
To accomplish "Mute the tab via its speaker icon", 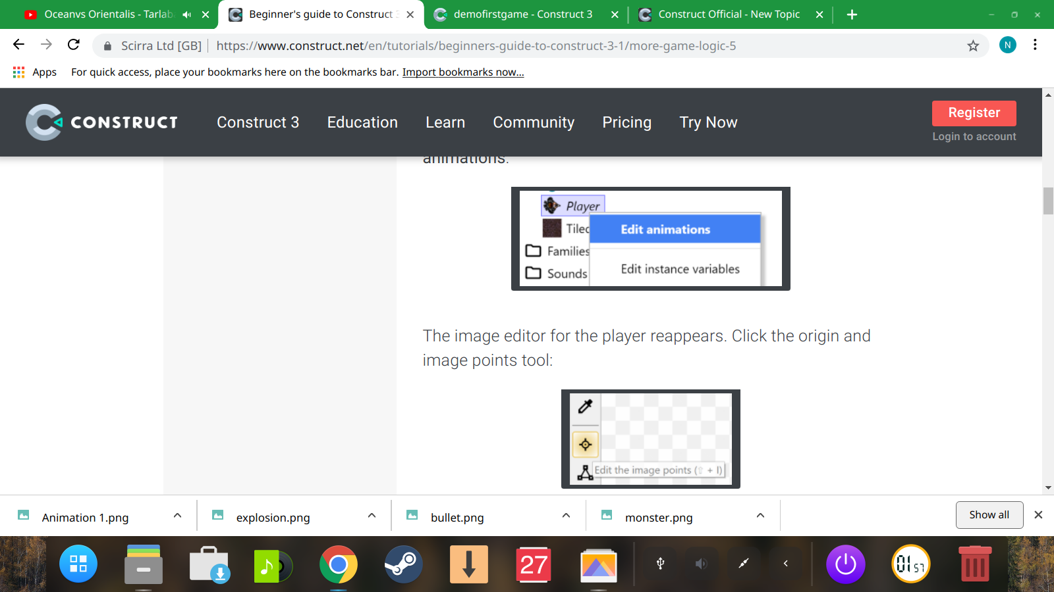I will click(187, 14).
